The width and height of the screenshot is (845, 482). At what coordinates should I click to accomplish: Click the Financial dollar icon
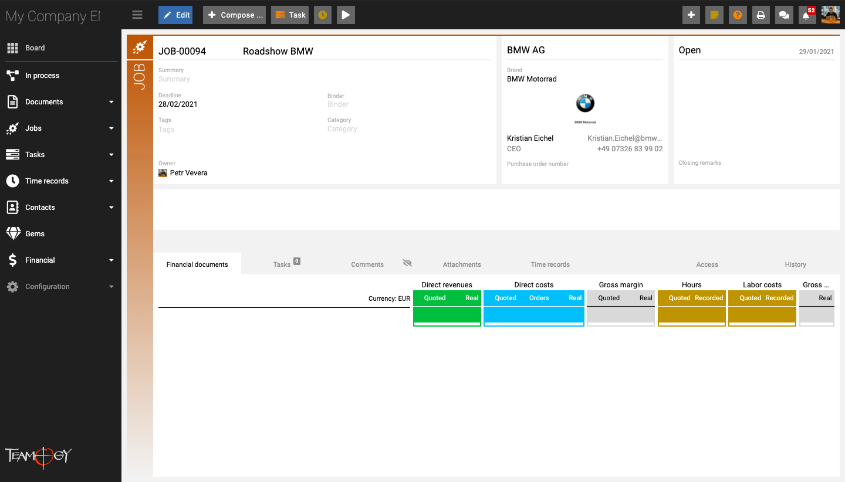click(x=13, y=260)
